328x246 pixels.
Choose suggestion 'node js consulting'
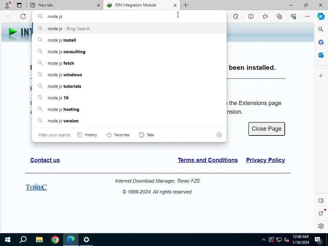[x=129, y=52]
